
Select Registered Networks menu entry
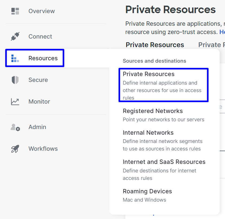tap(164, 115)
